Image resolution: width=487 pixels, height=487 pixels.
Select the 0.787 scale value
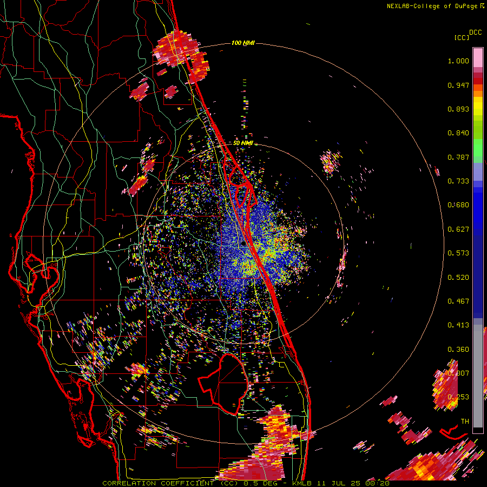click(x=458, y=157)
